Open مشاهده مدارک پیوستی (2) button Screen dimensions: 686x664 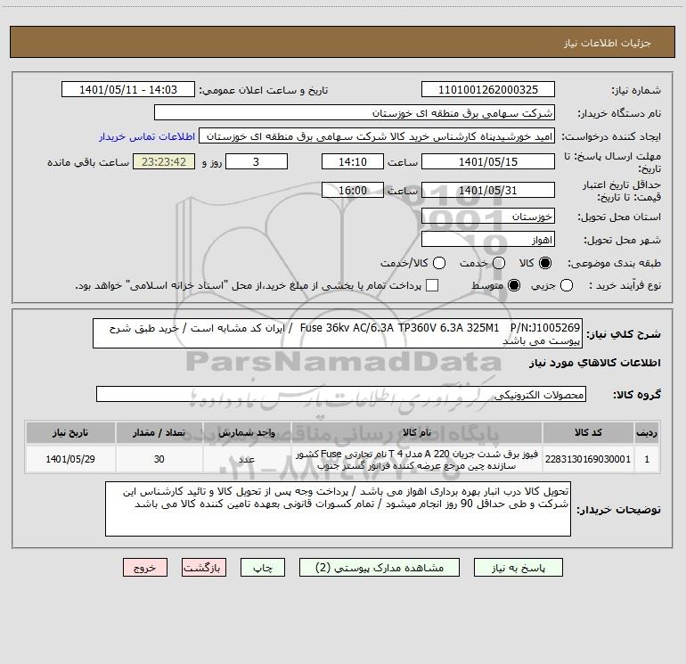380,568
